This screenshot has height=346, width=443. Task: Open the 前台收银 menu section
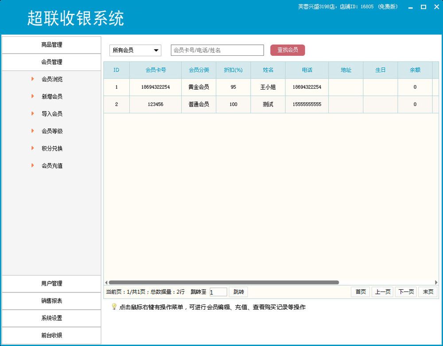(x=51, y=335)
